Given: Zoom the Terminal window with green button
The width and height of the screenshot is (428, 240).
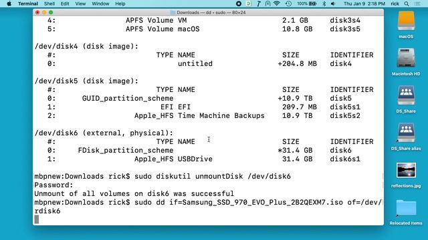Looking at the screenshot, I should [51, 13].
